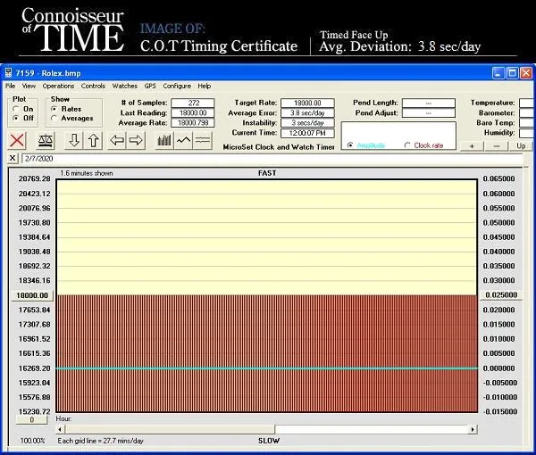
Task: Select the bar graph display icon
Action: (x=164, y=140)
